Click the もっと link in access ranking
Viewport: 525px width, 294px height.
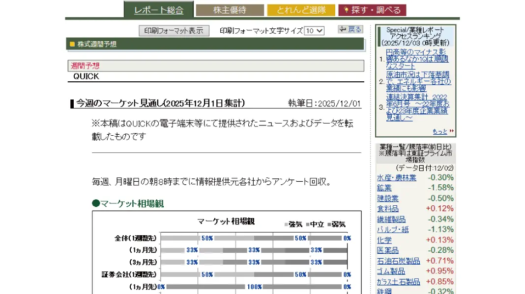(x=439, y=131)
